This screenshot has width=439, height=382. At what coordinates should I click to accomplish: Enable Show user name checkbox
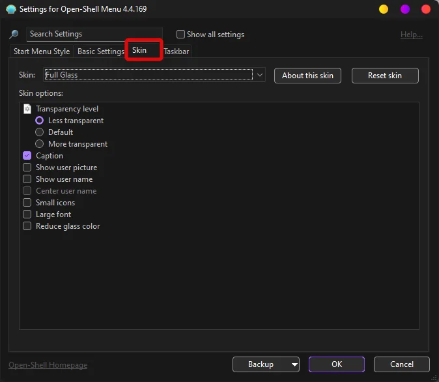pyautogui.click(x=27, y=179)
